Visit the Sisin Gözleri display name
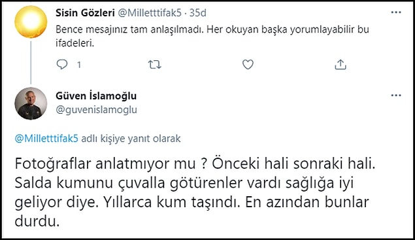The width and height of the screenshot is (415, 240). tap(85, 12)
